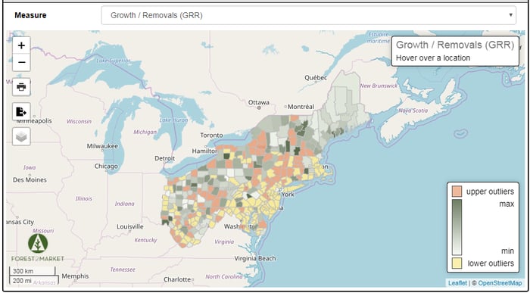Click the green max-min gradient bar
The height and width of the screenshot is (293, 530).
pos(457,227)
